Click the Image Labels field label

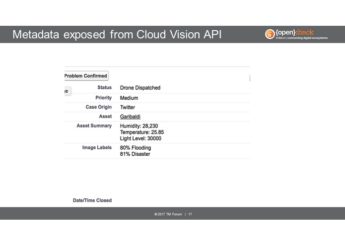pos(97,147)
